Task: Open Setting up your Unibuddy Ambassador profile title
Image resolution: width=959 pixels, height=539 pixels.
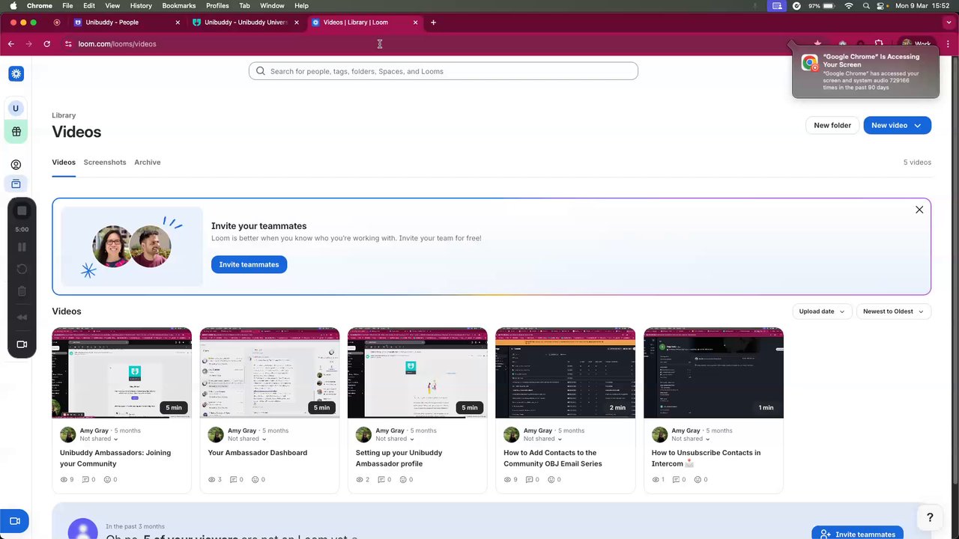Action: (x=399, y=458)
